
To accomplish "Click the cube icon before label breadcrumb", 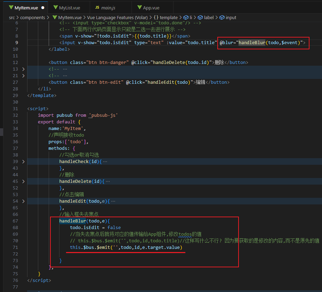I will coord(200,17).
